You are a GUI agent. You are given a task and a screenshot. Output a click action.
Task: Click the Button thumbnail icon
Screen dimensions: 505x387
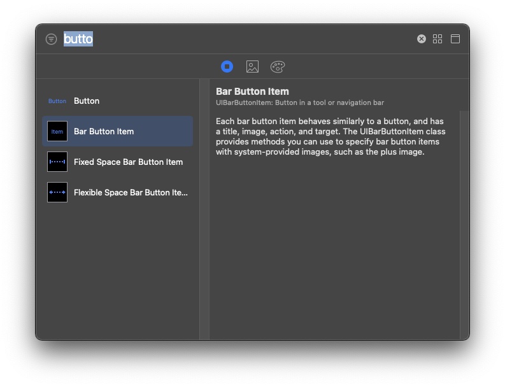(57, 101)
